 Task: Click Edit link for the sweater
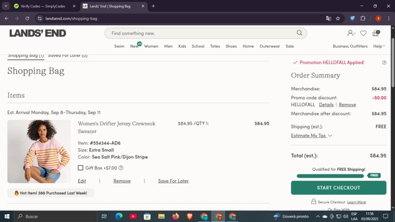[82, 181]
